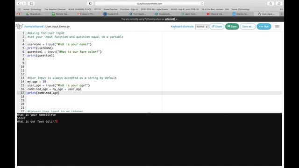Click comment '#User Input is always accepted as a string'

coord(71,78)
